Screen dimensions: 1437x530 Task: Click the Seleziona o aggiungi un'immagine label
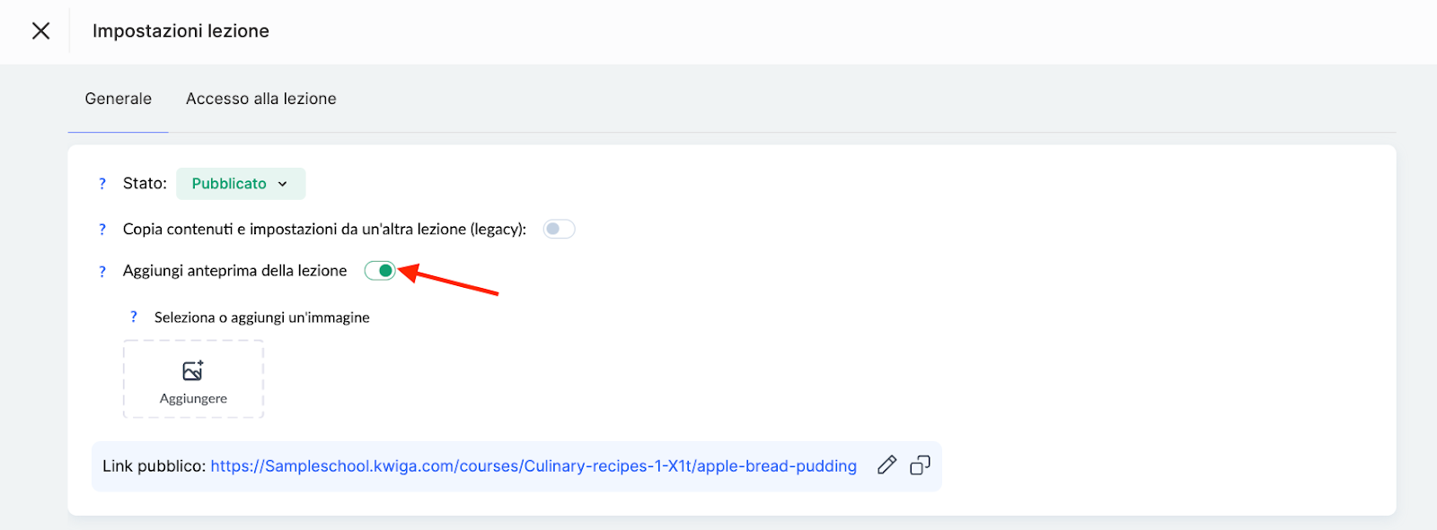[x=261, y=317]
